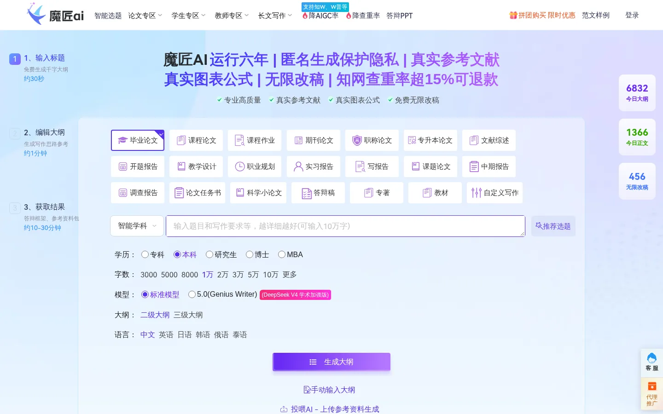Image resolution: width=663 pixels, height=414 pixels.
Task: Click the topic and requirements input field
Action: [345, 226]
